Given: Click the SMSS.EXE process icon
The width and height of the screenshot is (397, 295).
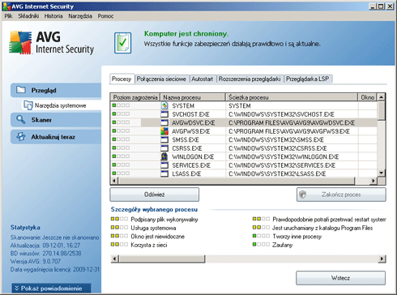Looking at the screenshot, I should click(x=164, y=139).
